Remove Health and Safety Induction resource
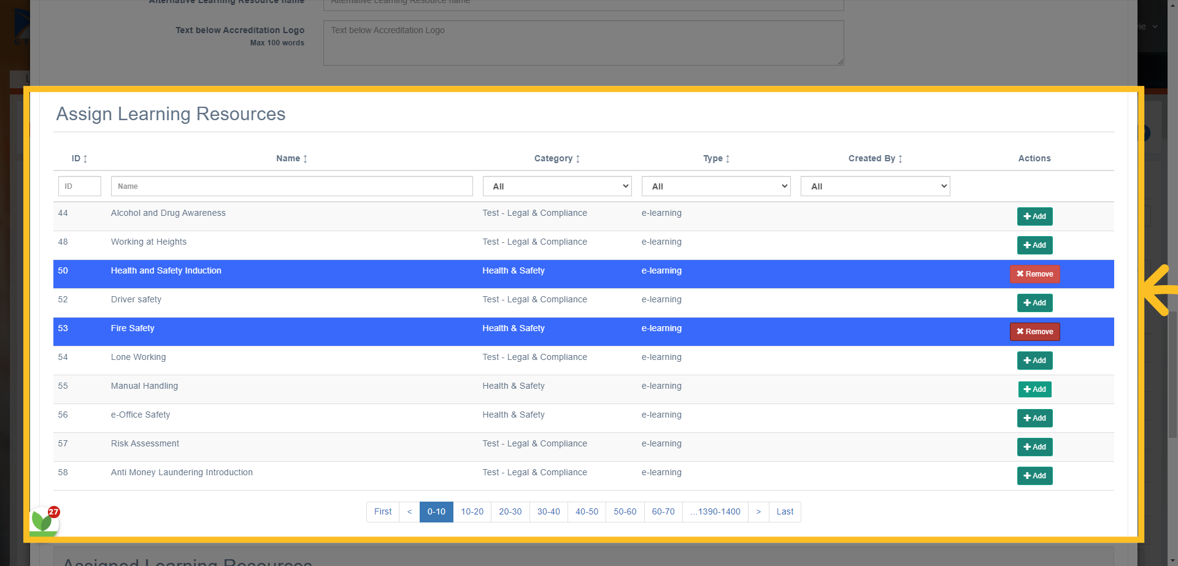The height and width of the screenshot is (566, 1178). point(1034,274)
